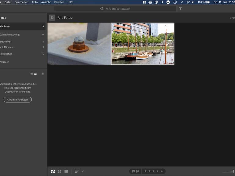Viewport: 235px width, 176px height.
Task: Select Alle Fotos in the sidebar
Action: pos(23,26)
